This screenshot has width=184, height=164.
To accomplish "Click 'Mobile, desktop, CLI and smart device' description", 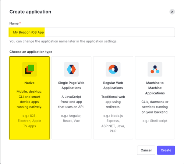I will (29, 99).
